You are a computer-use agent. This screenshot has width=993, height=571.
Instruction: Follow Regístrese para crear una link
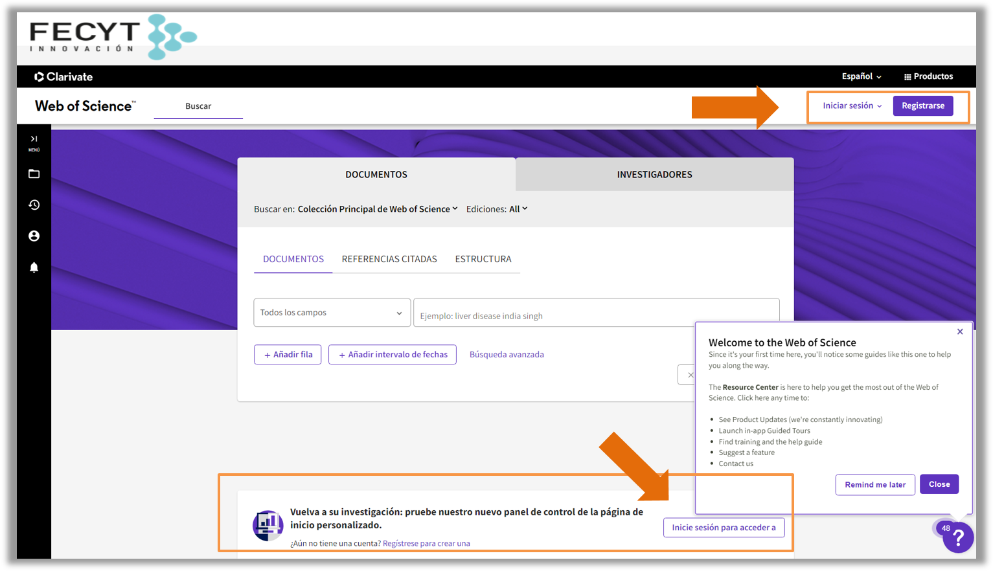coord(426,544)
